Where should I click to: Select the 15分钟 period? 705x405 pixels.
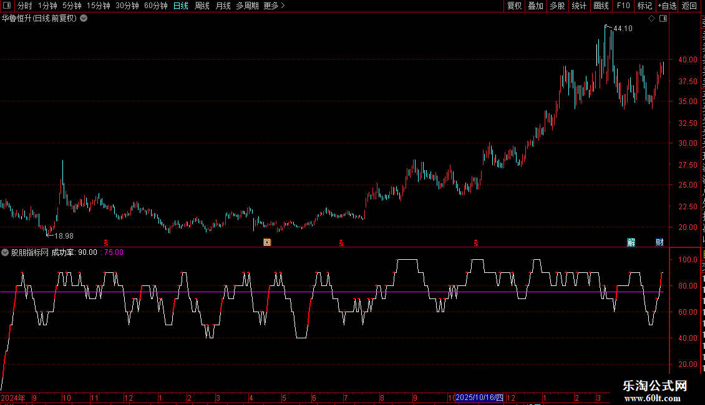[x=99, y=6]
